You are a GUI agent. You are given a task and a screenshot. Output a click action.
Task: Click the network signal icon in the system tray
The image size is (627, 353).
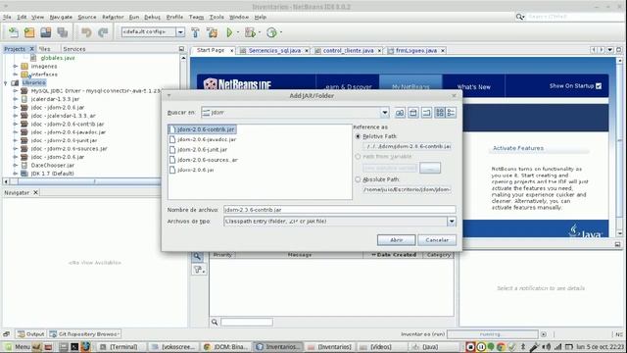557,346
